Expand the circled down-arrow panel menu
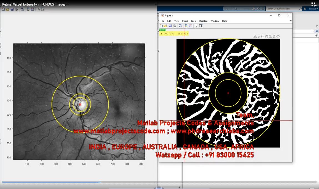The height and width of the screenshot is (189, 319). coord(317,36)
